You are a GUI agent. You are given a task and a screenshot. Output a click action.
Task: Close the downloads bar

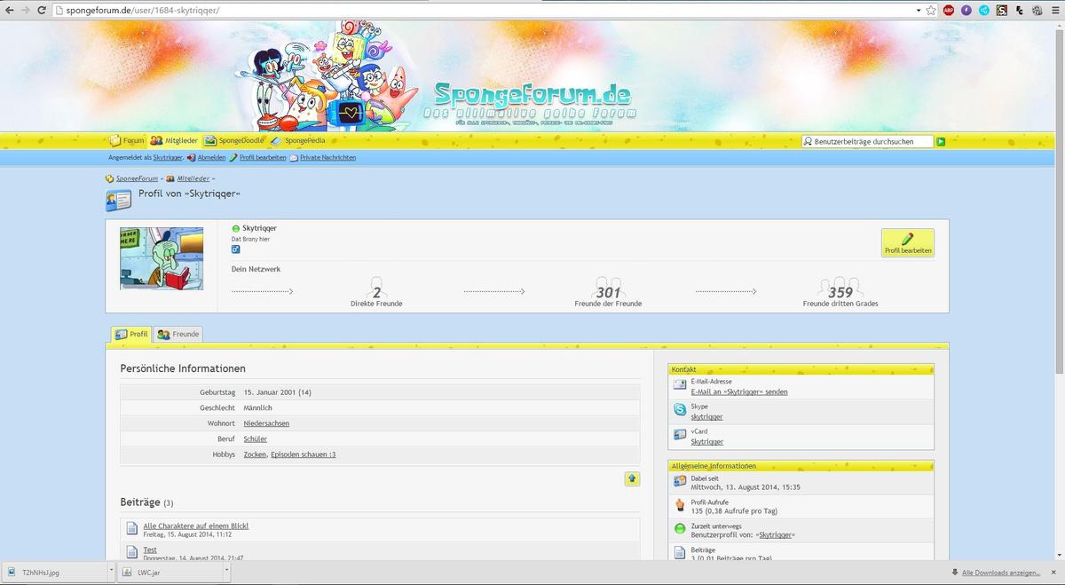(1054, 573)
